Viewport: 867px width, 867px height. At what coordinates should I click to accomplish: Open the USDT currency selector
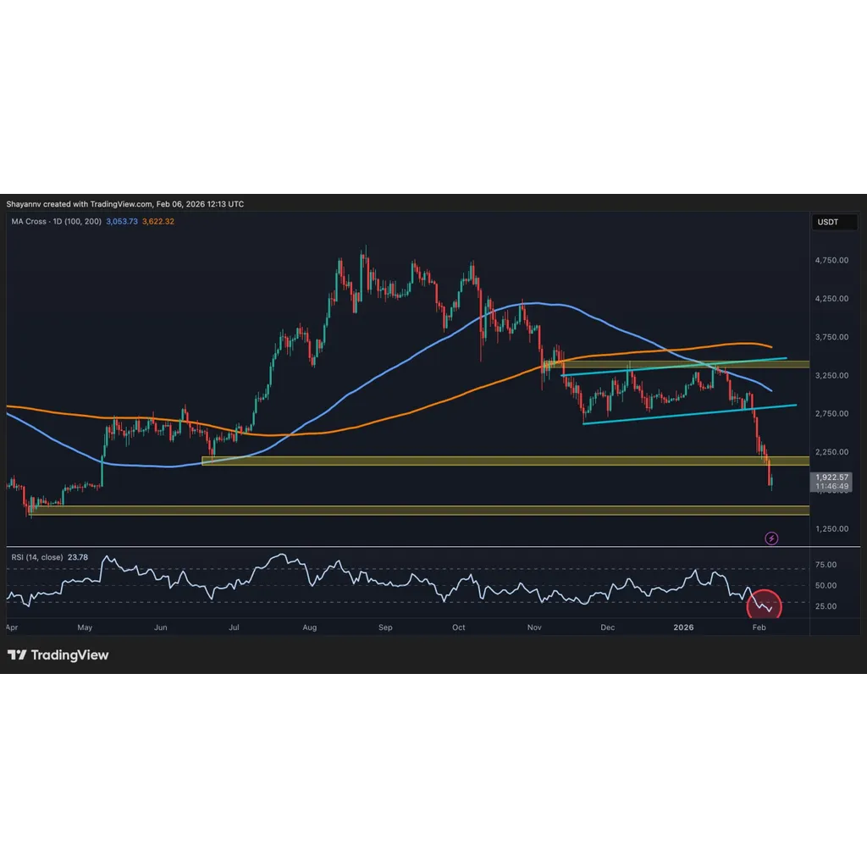point(834,223)
